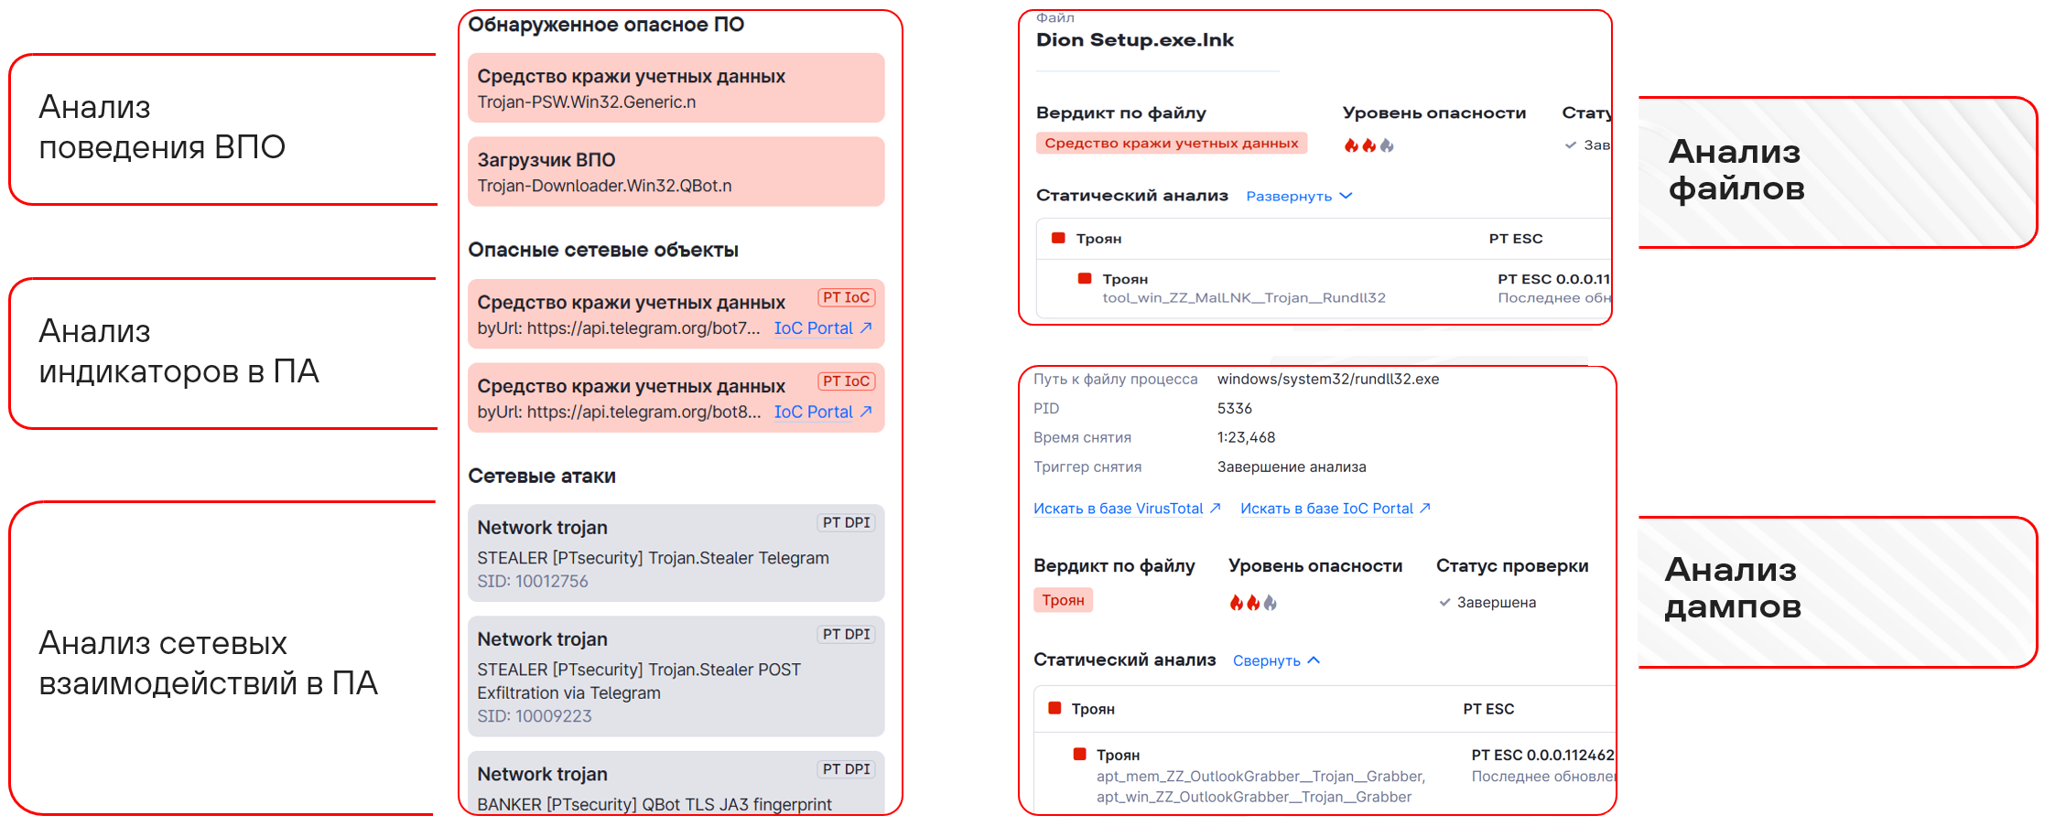This screenshot has height=826, width=2055.
Task: Click the Статус проверки column heading
Action: 1512,566
